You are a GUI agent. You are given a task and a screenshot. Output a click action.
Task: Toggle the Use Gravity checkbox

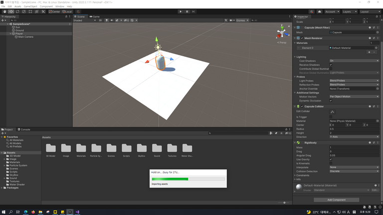click(331, 159)
